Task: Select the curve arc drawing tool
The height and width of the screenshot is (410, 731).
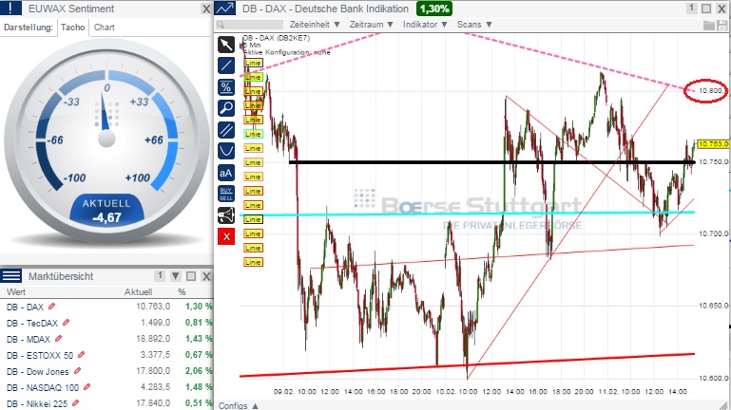Action: pos(226,151)
